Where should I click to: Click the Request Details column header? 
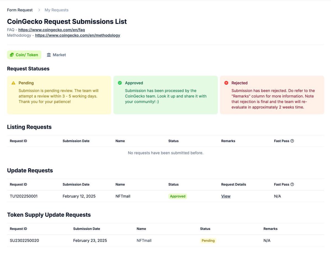[234, 184]
